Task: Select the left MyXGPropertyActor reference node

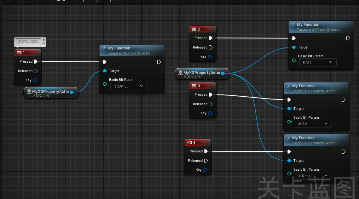Action: (x=51, y=93)
